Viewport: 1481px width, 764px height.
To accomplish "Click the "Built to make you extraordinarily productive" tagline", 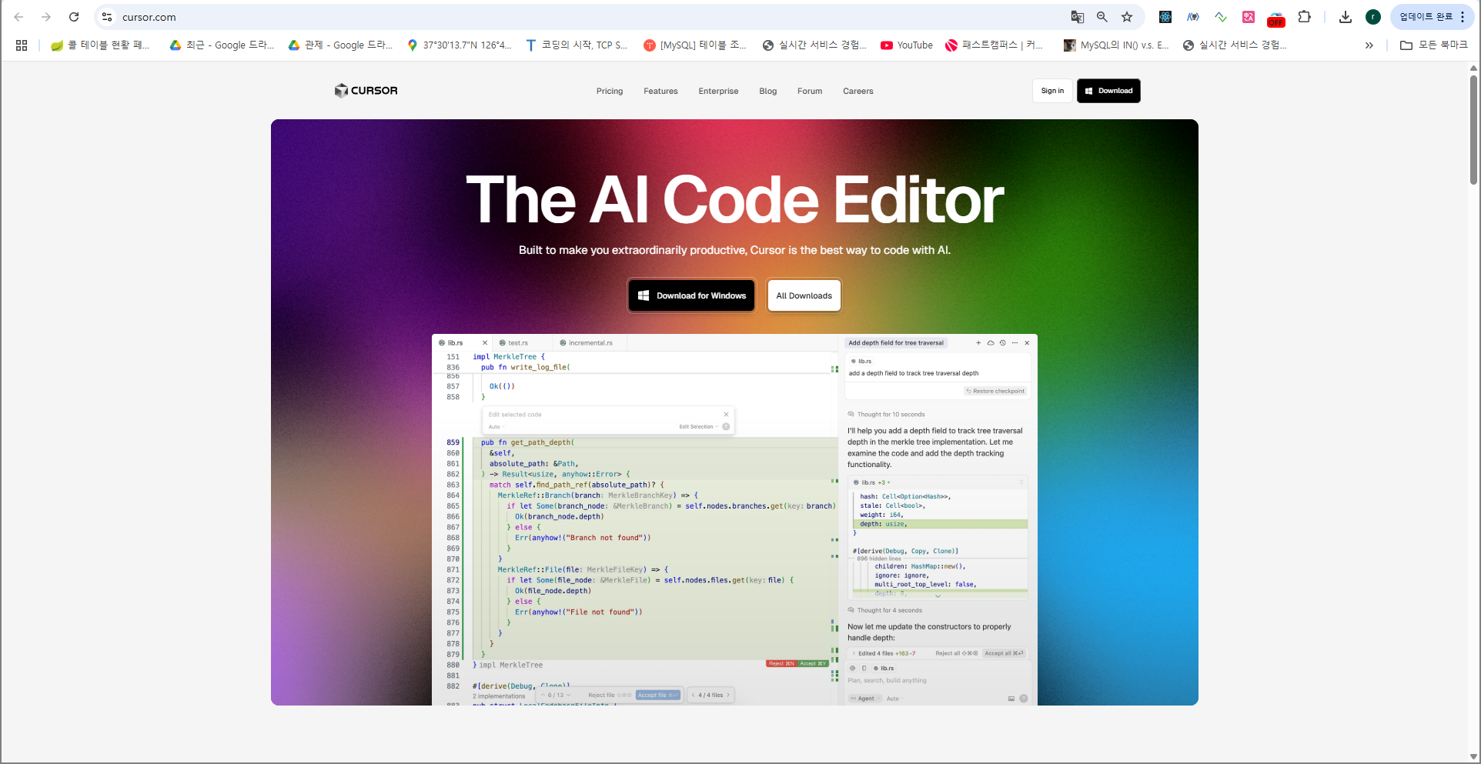I will 735,250.
